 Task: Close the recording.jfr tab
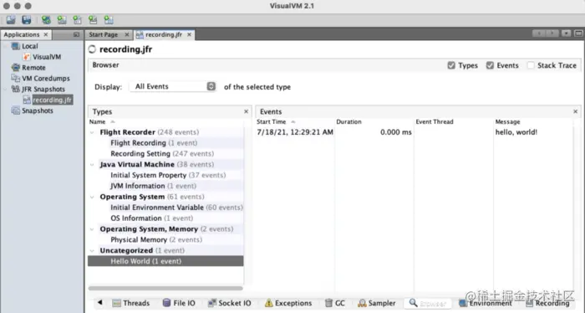pos(189,35)
